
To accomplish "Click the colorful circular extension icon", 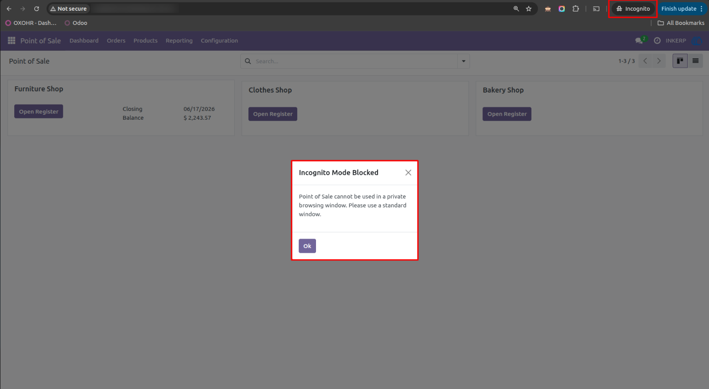I will click(x=562, y=8).
